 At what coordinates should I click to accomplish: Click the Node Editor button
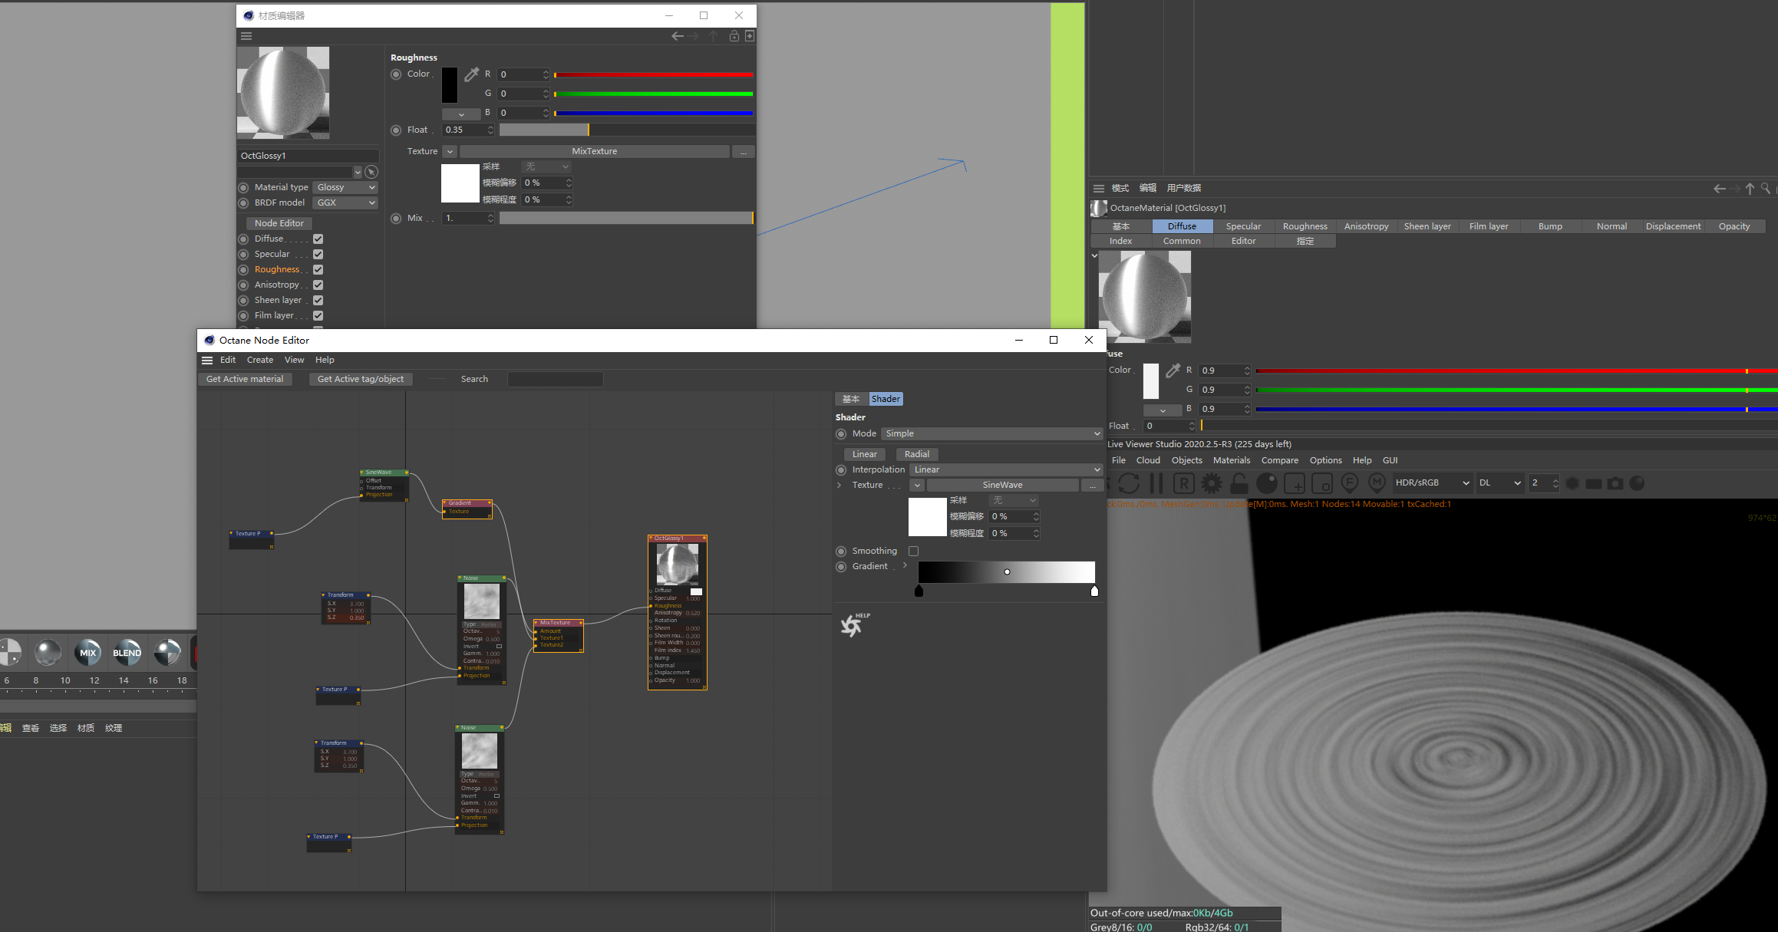[279, 223]
